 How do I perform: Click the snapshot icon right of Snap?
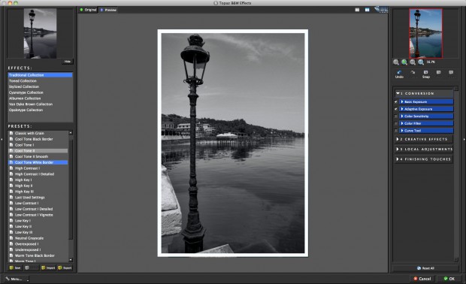pyautogui.click(x=438, y=72)
